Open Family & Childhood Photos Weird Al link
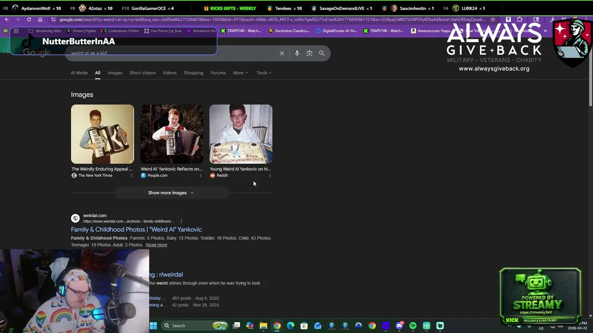The width and height of the screenshot is (593, 333). (x=136, y=229)
